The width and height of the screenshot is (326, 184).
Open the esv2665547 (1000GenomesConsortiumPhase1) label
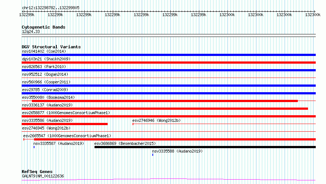pyautogui.click(x=67, y=136)
